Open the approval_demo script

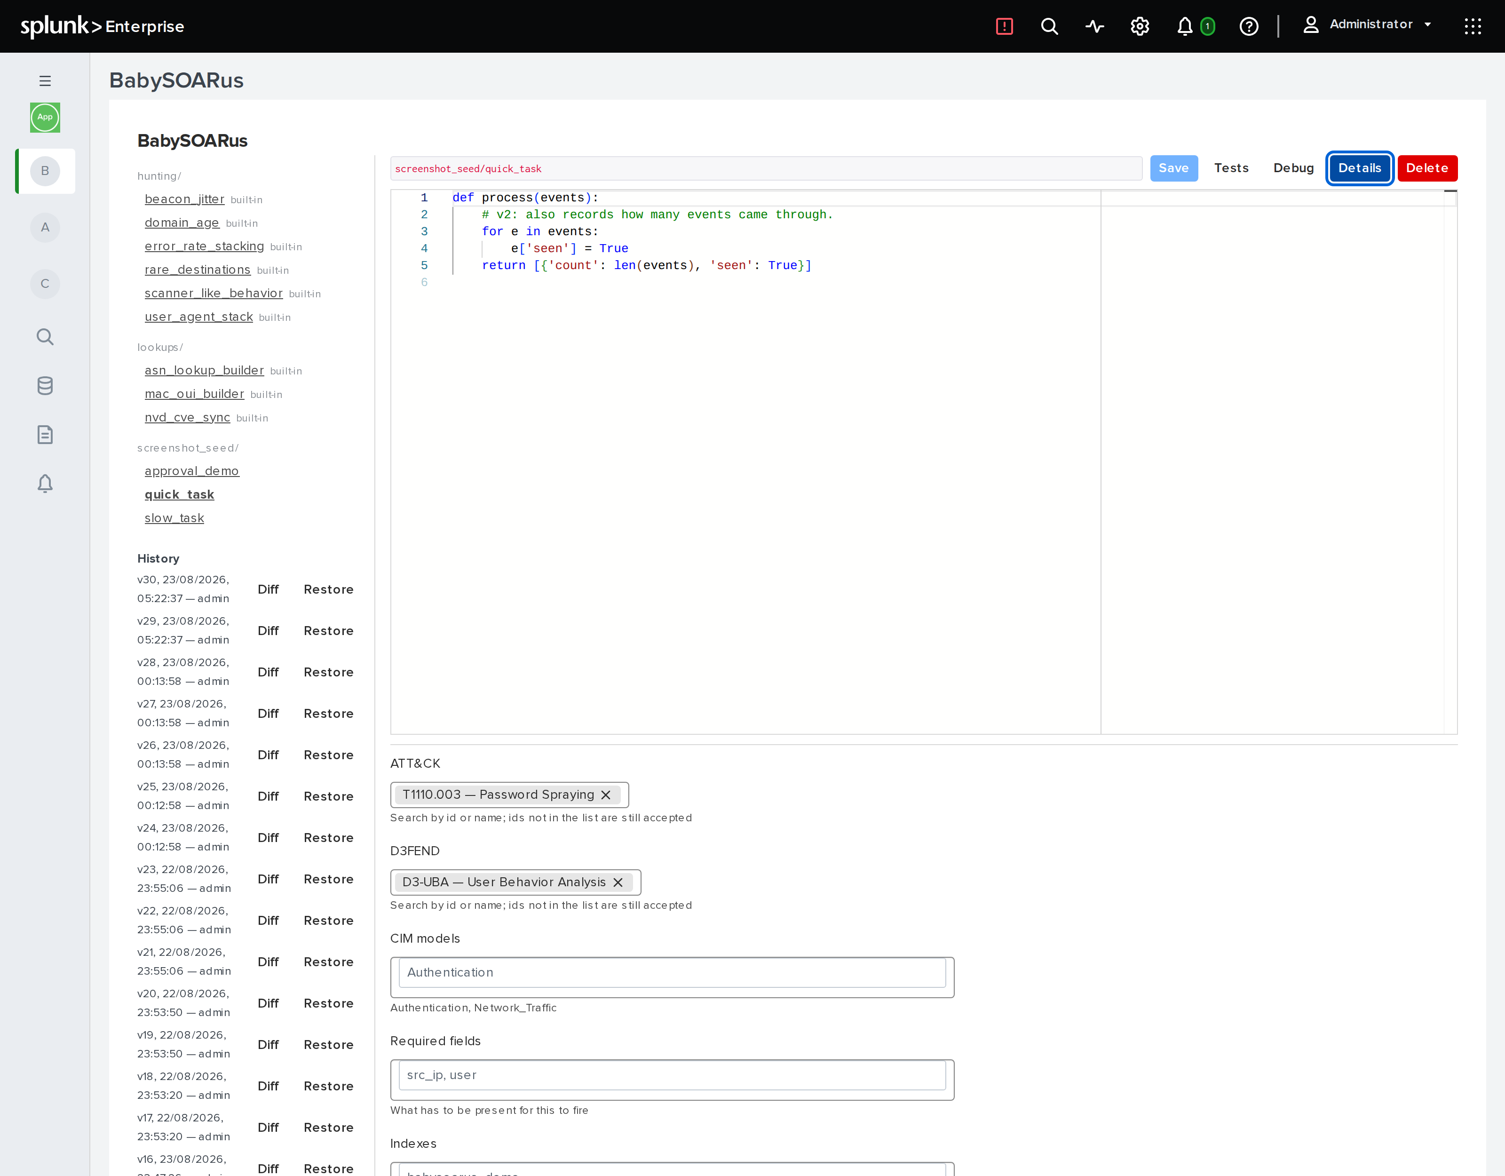pos(191,471)
